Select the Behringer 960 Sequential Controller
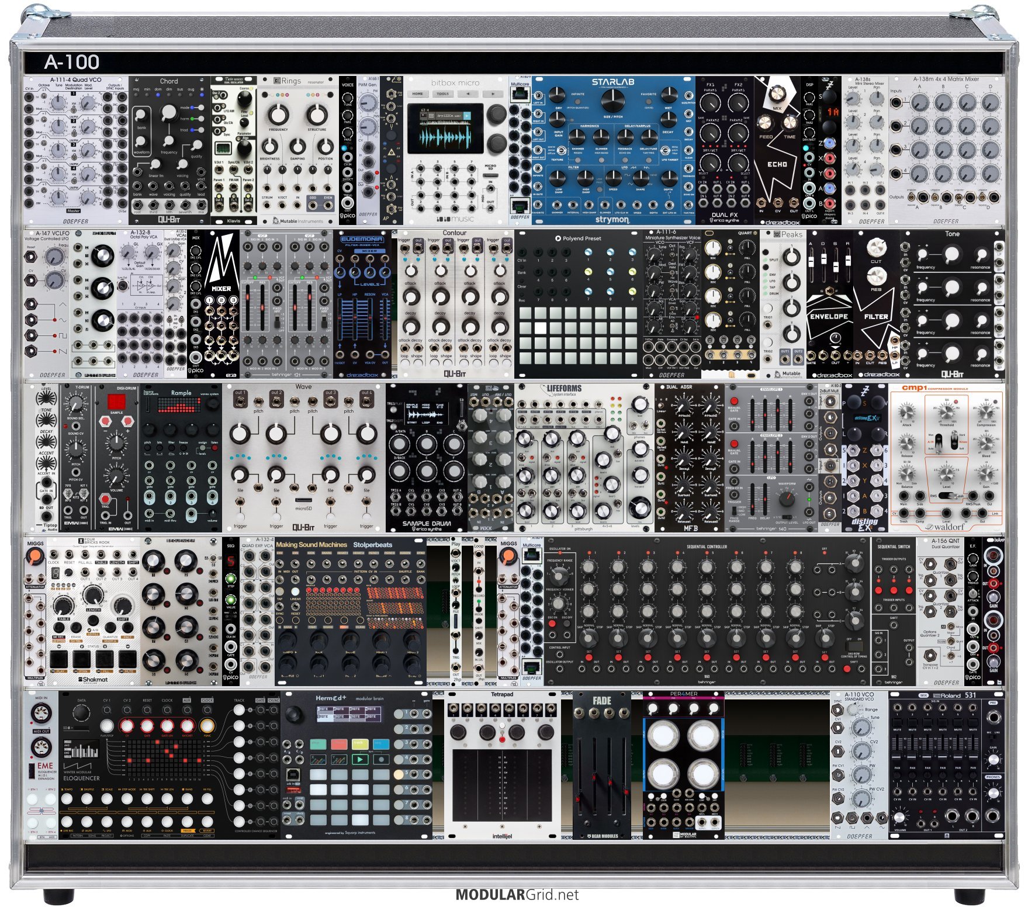The width and height of the screenshot is (1035, 907). coord(707,611)
